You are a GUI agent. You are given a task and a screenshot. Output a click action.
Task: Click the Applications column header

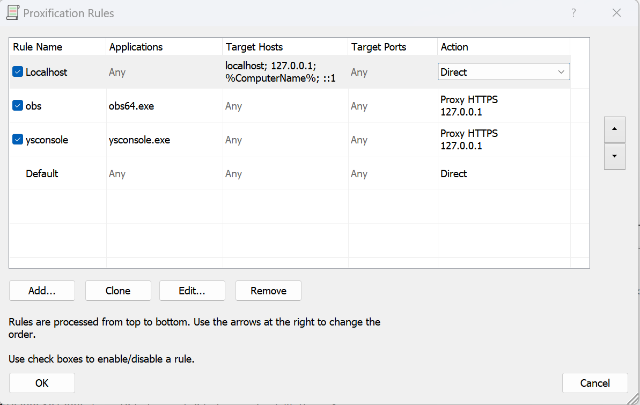pos(136,47)
